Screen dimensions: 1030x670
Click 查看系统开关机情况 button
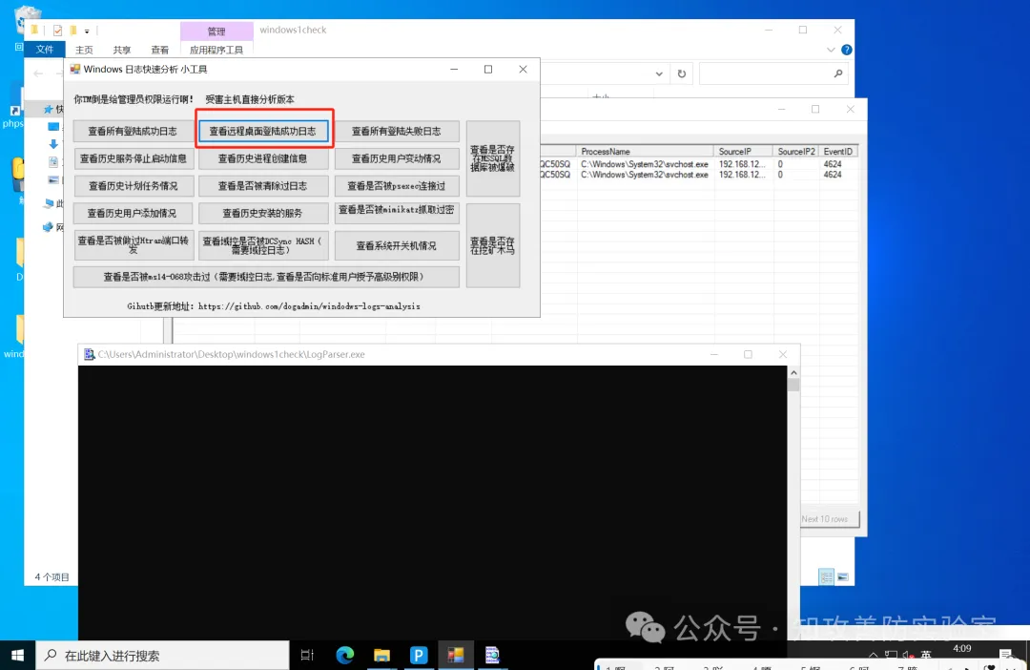pos(397,245)
